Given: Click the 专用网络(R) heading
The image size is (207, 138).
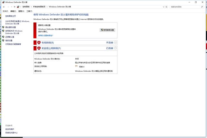Looking at the screenshot, I should click(48, 43).
